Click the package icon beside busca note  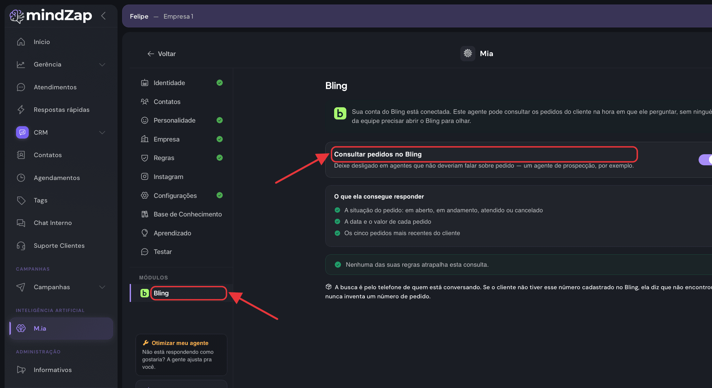point(329,287)
